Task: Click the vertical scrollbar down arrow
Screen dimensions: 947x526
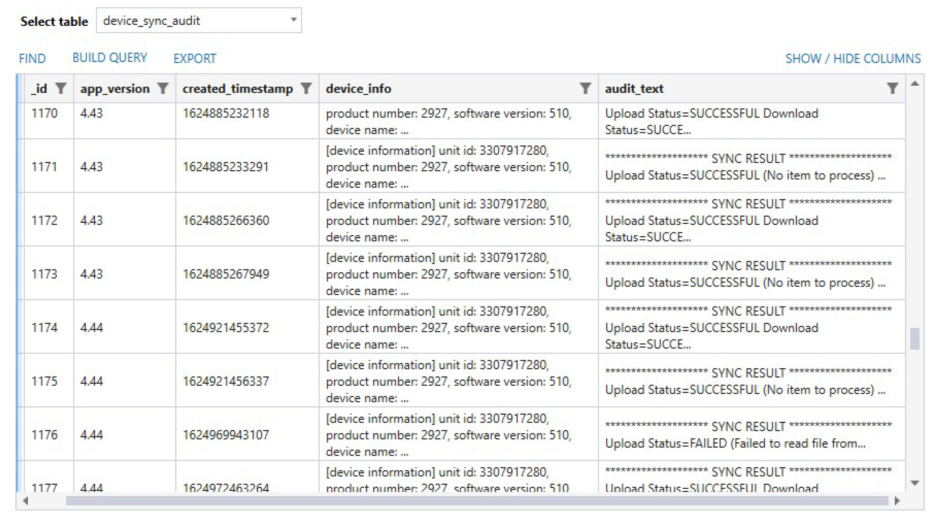Action: pyautogui.click(x=915, y=482)
